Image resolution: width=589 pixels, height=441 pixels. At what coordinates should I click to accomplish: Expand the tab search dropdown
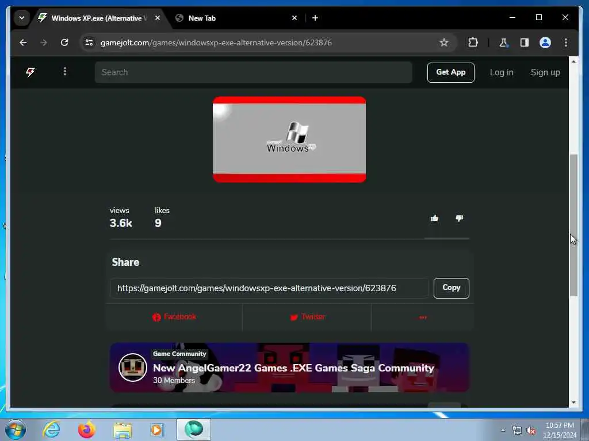pyautogui.click(x=22, y=18)
